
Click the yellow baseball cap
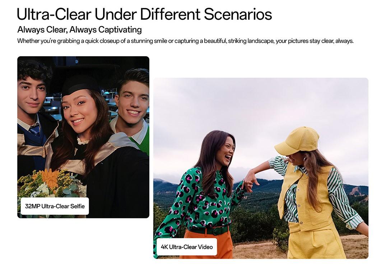[297, 141]
